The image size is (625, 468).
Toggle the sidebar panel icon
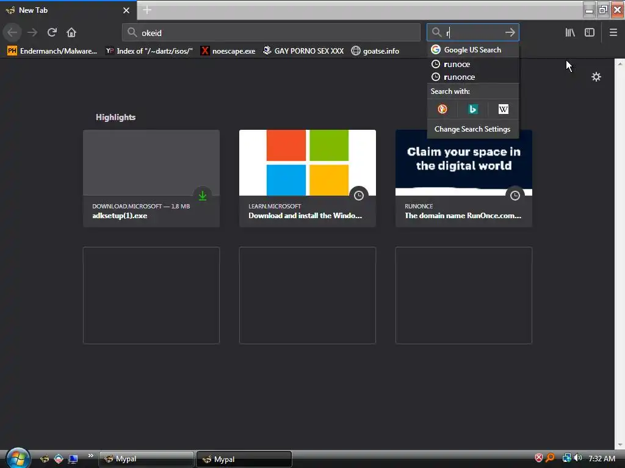tap(590, 33)
